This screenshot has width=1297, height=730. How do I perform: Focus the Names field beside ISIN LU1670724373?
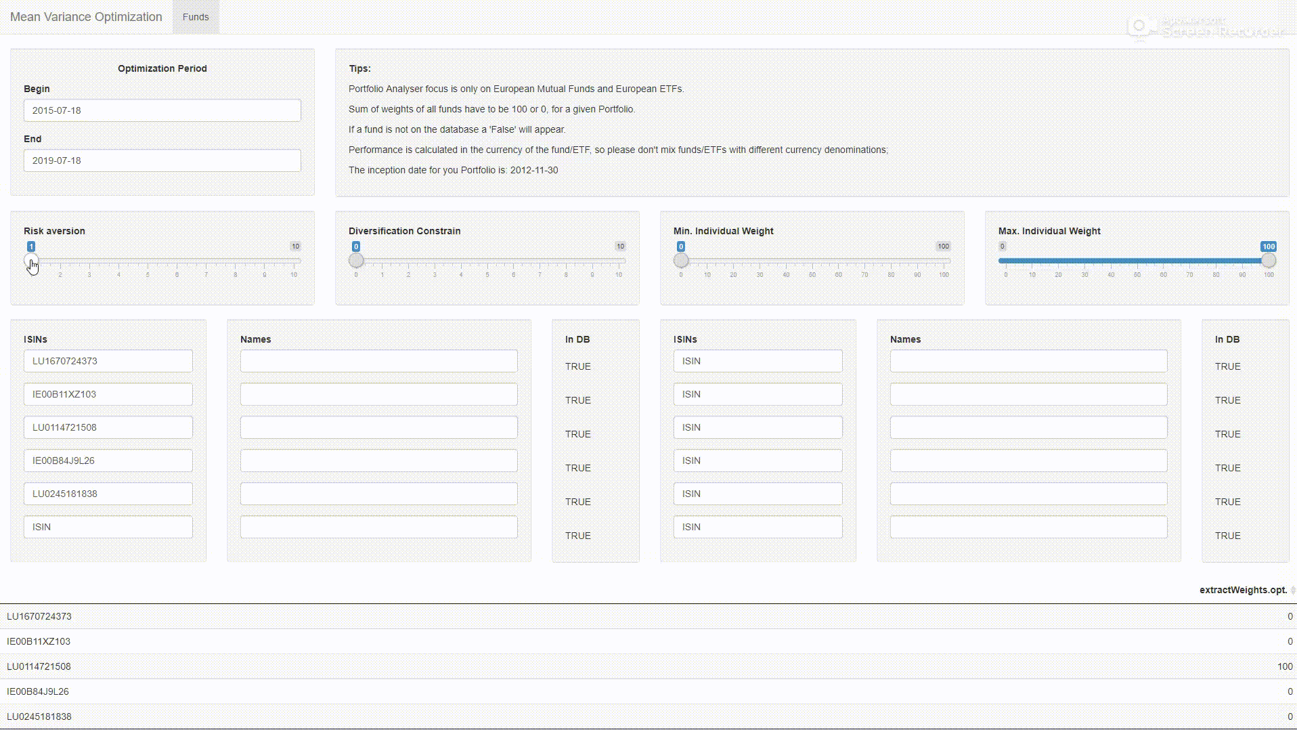point(379,361)
